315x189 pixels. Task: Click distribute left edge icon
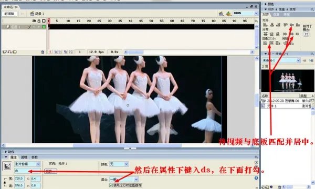pyautogui.click(x=285, y=34)
